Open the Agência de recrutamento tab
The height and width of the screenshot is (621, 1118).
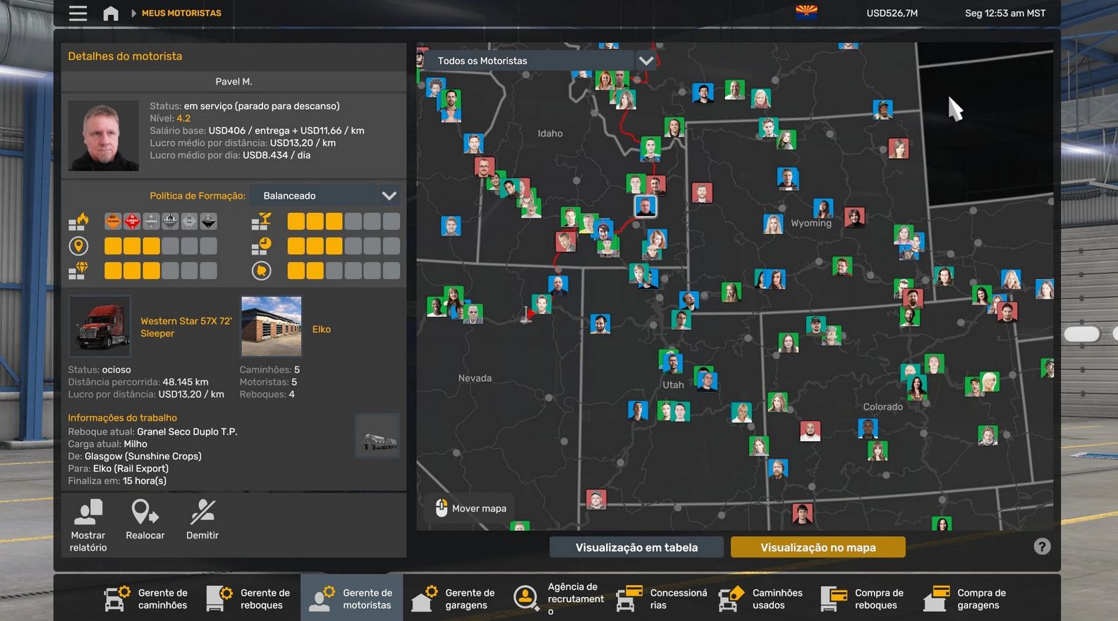[559, 598]
